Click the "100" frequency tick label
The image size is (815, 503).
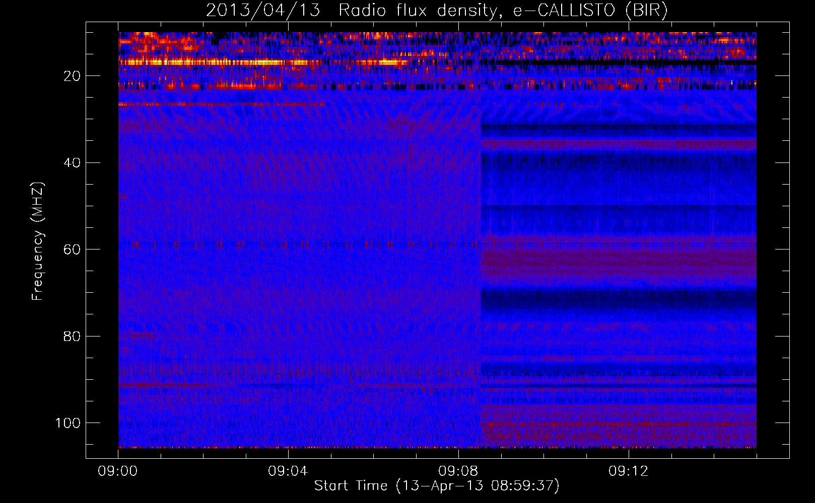coord(68,423)
